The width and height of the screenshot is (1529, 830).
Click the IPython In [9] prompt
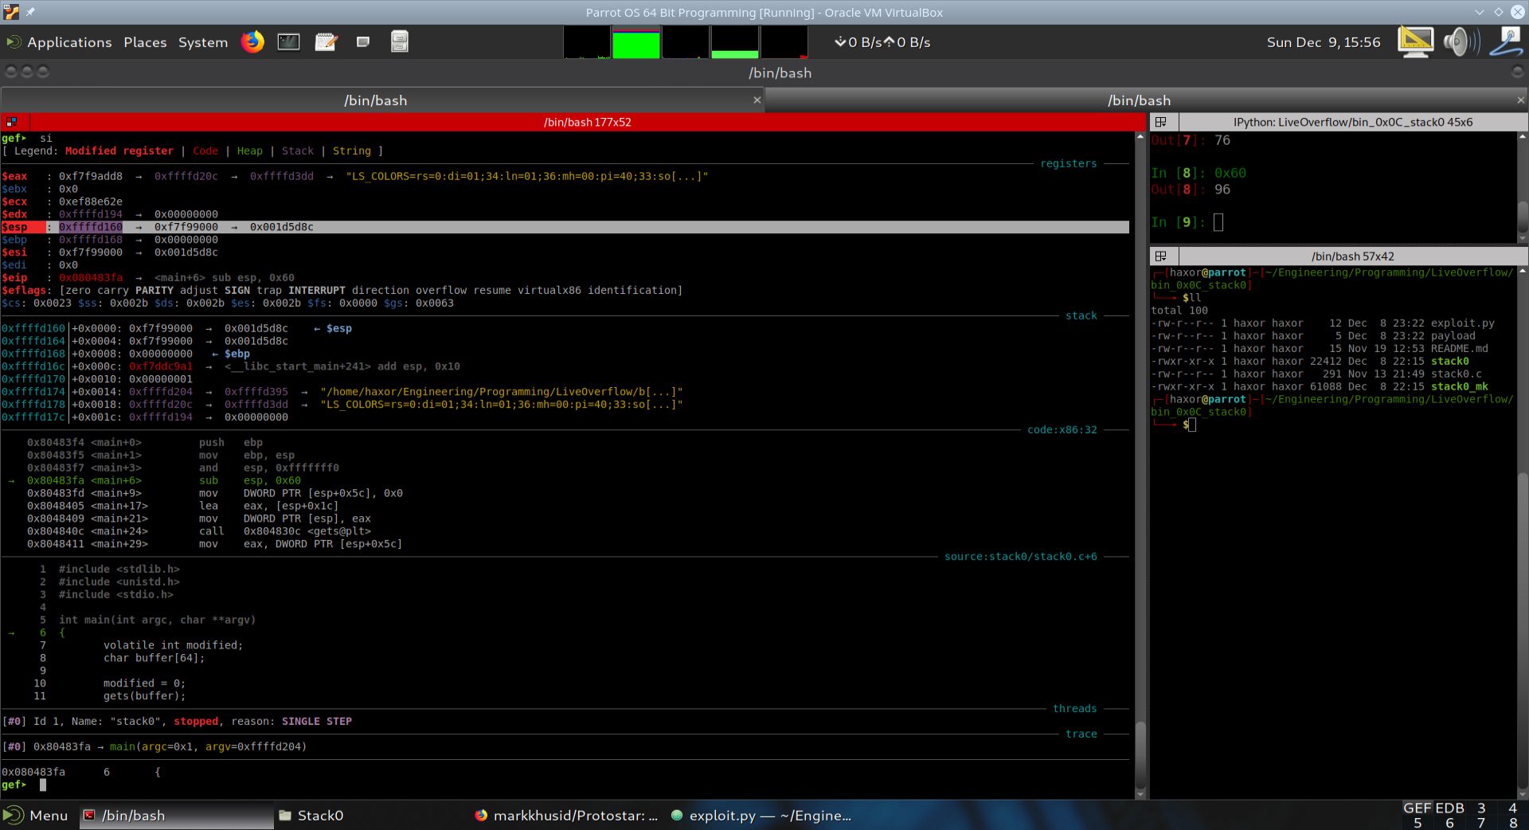coord(1178,222)
